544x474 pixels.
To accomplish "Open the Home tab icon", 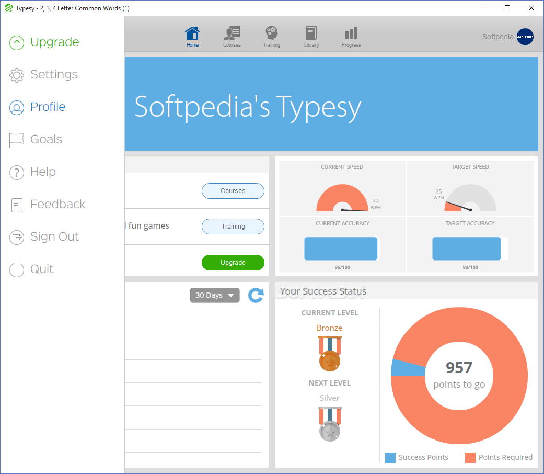I will click(192, 33).
